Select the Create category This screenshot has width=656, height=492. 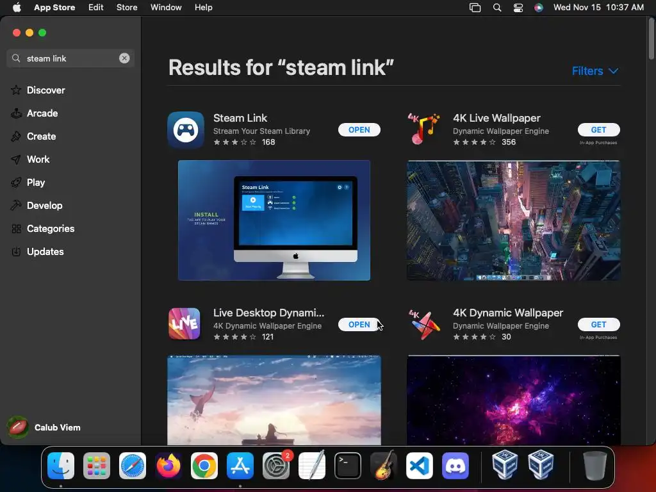(41, 136)
